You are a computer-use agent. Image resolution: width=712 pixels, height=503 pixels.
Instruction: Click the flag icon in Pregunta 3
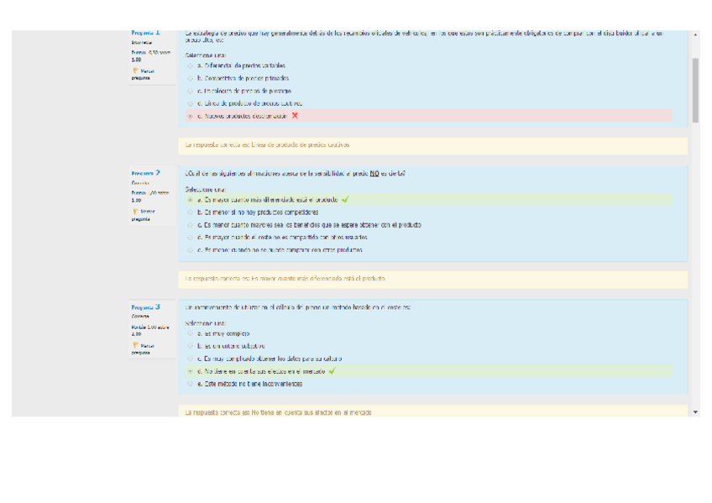tap(135, 345)
